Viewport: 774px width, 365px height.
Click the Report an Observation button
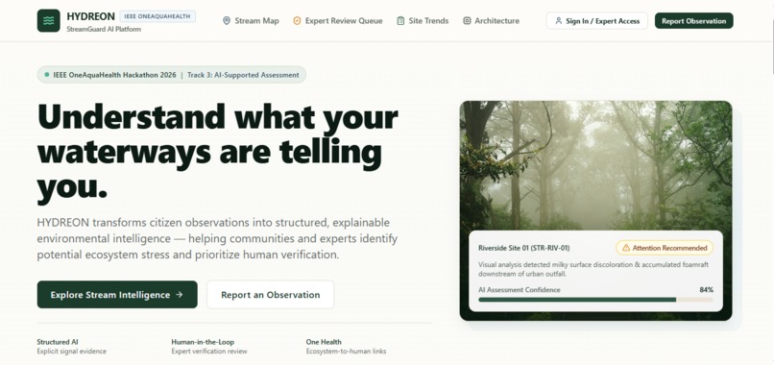[270, 295]
